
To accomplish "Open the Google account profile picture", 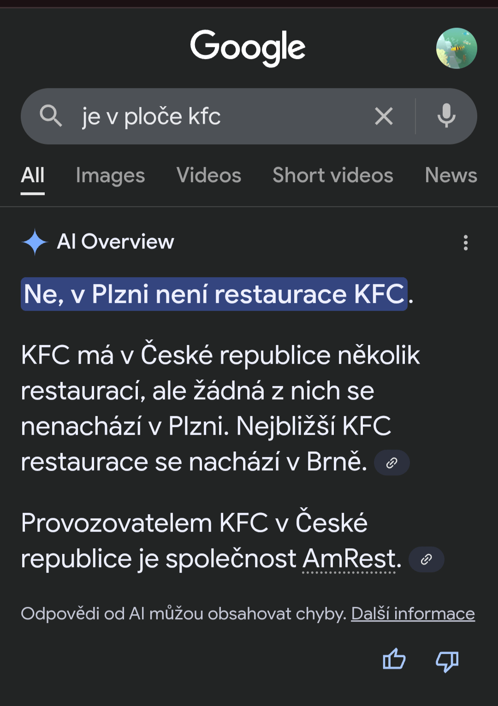I will tap(456, 48).
